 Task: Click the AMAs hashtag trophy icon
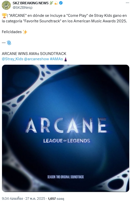(x=65, y=59)
